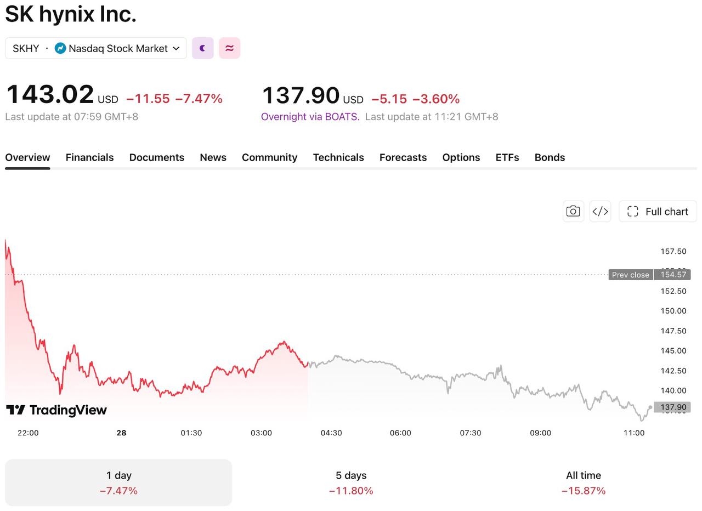
Task: Click the dropdown chevron beside Nasdaq Stock Market
Action: [176, 48]
